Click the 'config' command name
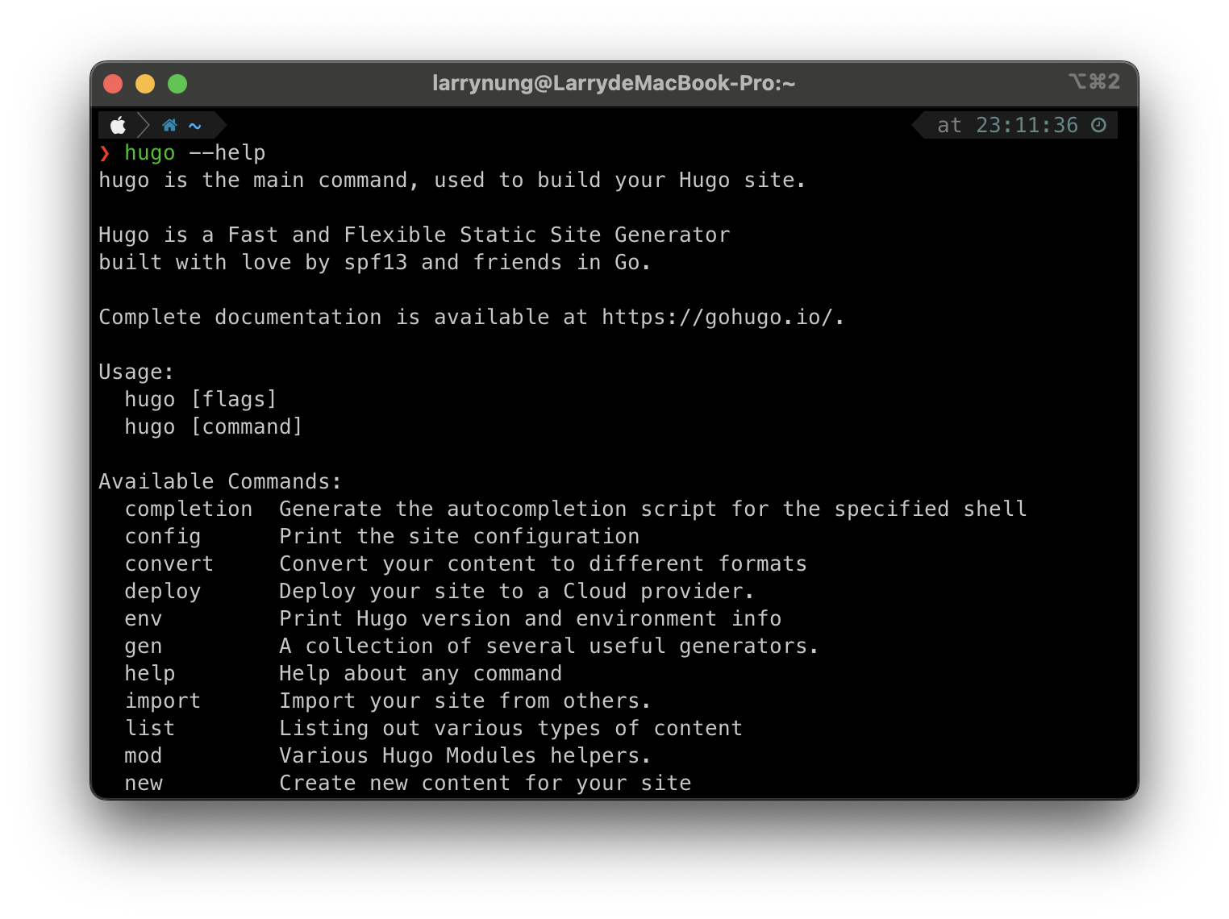This screenshot has width=1229, height=919. pos(163,537)
